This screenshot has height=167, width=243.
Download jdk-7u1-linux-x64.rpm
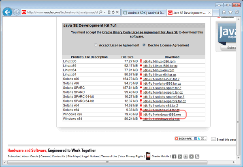[159, 70]
